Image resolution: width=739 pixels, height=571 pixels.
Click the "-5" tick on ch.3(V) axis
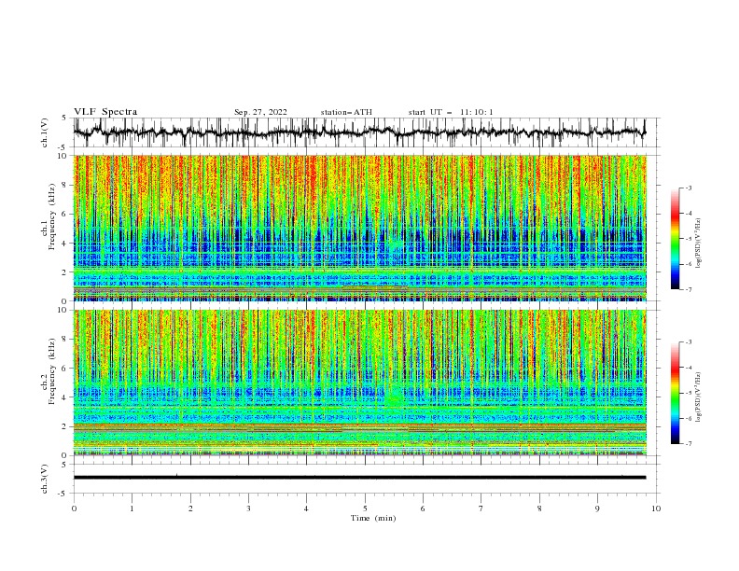click(63, 494)
